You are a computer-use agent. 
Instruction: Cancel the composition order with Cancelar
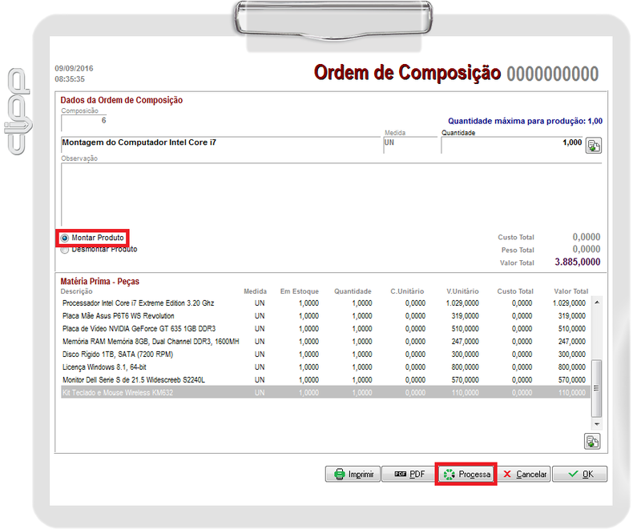point(524,474)
